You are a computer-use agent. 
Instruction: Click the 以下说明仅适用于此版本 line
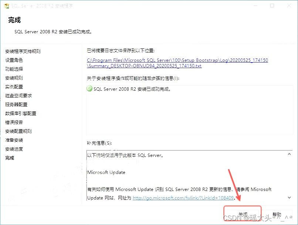(x=125, y=155)
